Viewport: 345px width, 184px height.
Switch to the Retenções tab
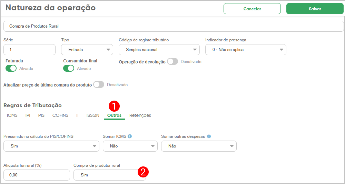click(140, 115)
